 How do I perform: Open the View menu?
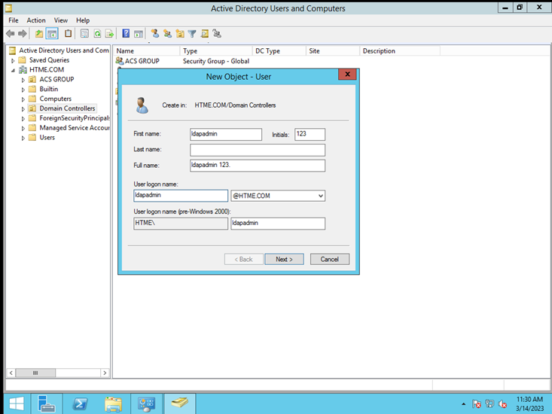point(60,20)
